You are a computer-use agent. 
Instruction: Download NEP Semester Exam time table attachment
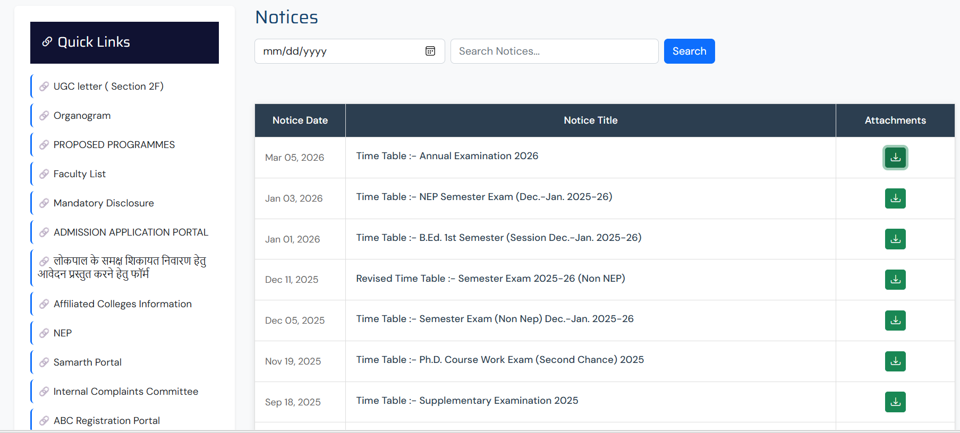(x=895, y=198)
